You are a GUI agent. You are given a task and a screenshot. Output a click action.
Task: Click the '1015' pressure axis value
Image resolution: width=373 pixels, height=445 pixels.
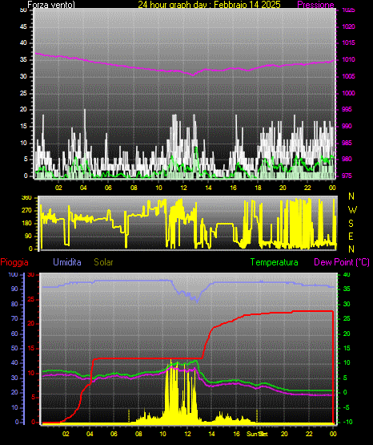pos(348,42)
